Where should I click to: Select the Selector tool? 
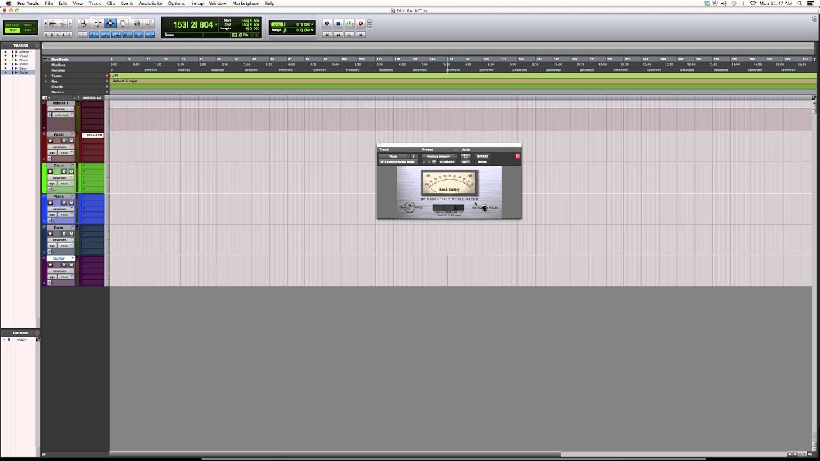(110, 23)
